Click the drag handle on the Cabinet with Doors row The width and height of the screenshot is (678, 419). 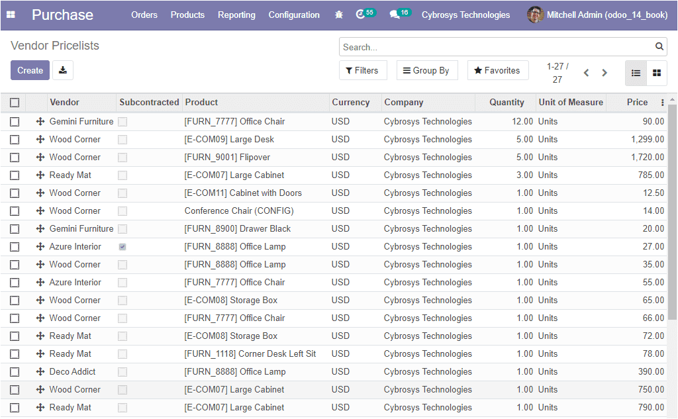click(x=40, y=193)
